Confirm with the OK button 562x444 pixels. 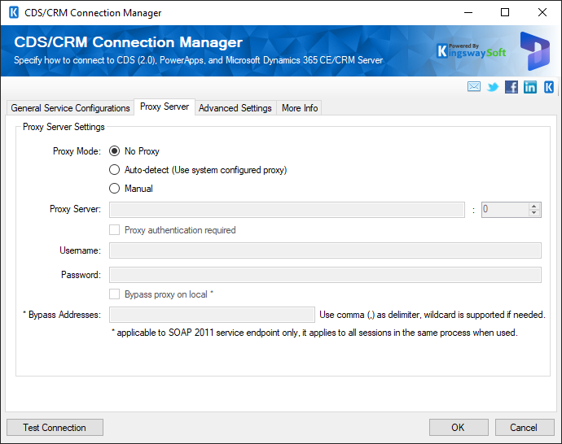459,428
